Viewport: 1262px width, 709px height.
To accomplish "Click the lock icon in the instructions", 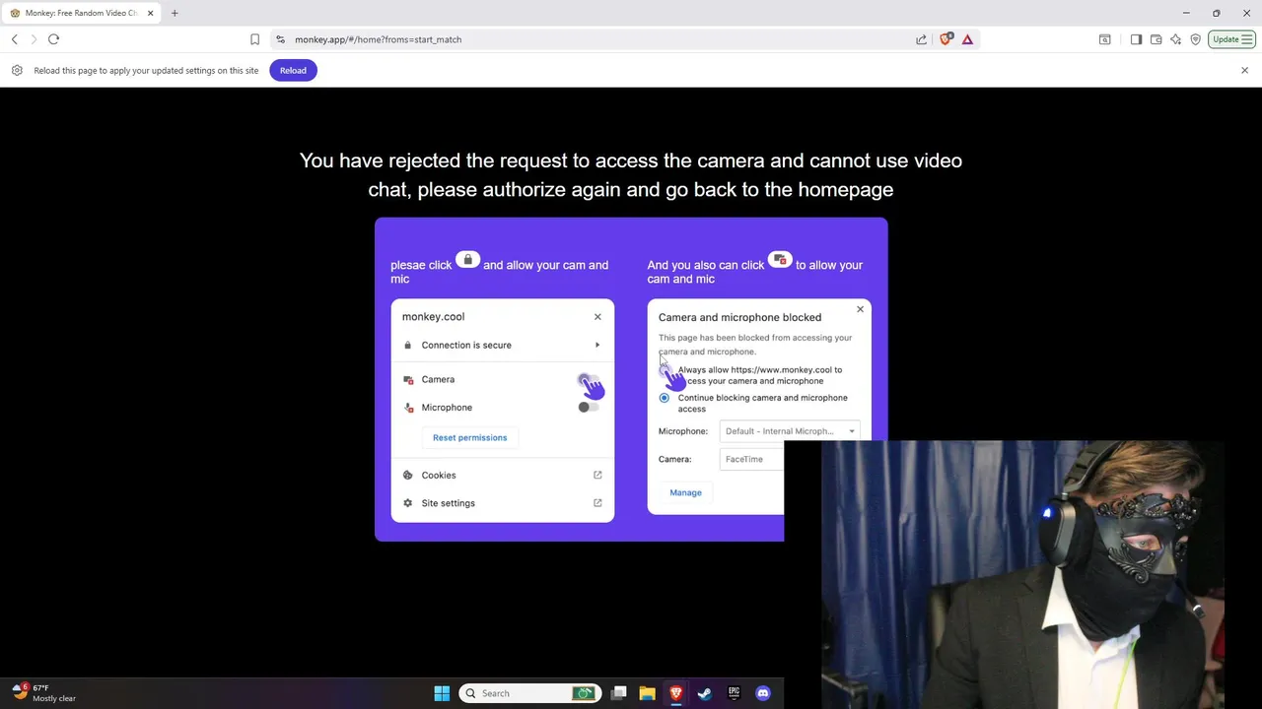I will pyautogui.click(x=467, y=260).
